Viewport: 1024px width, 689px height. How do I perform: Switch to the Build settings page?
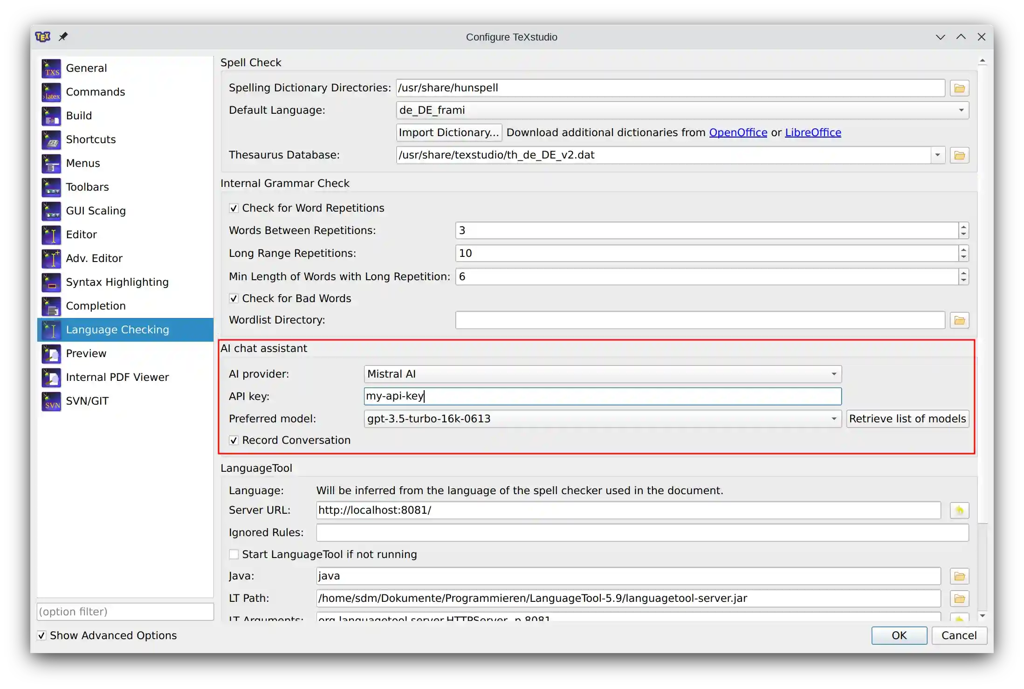79,116
